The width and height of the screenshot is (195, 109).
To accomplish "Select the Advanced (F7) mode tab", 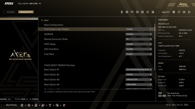I will [26, 12].
